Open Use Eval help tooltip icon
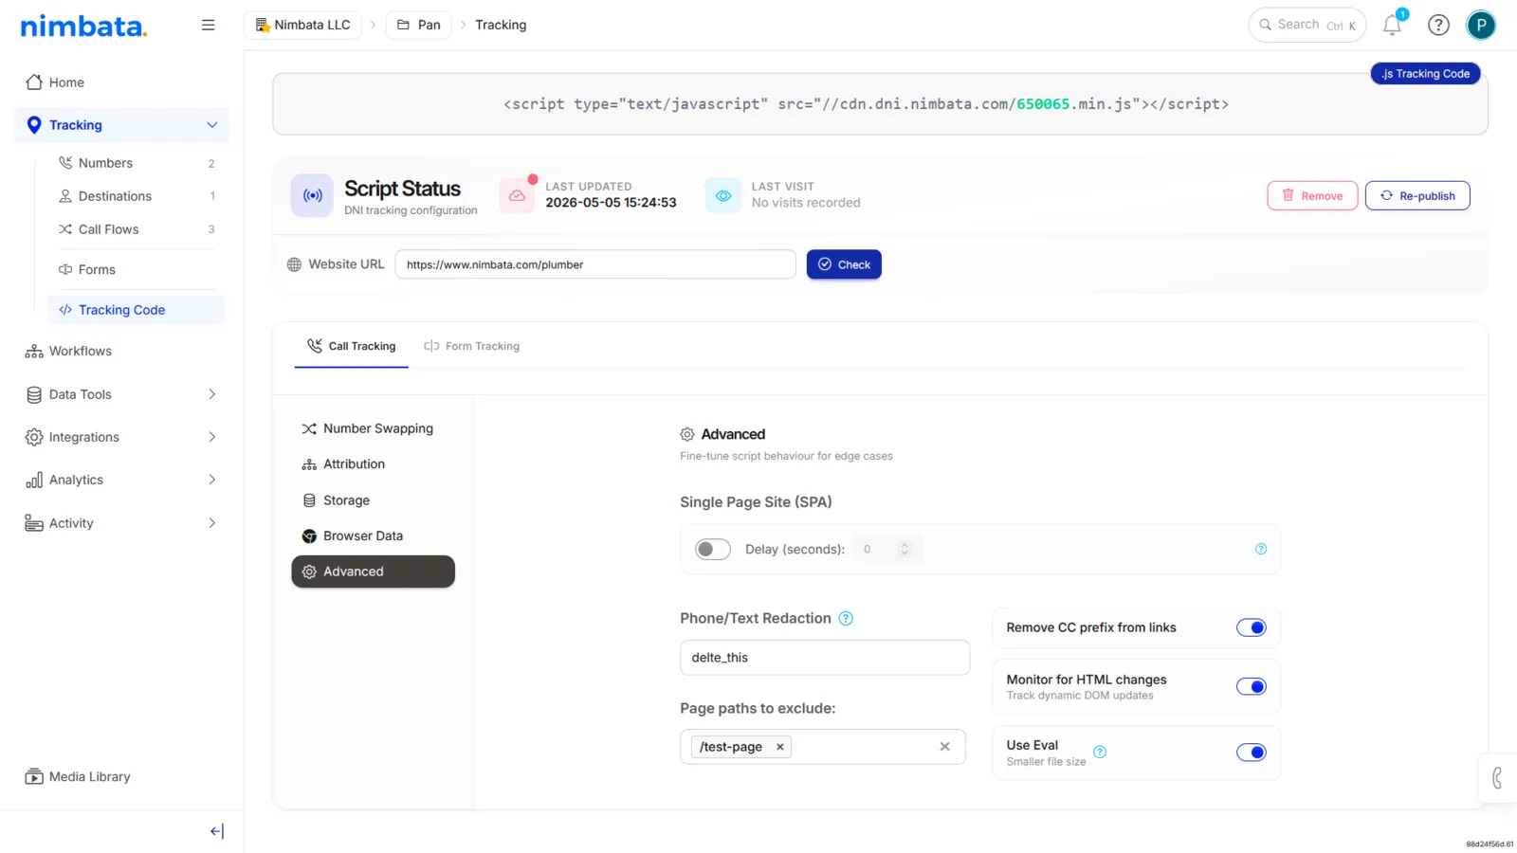 [x=1100, y=752]
